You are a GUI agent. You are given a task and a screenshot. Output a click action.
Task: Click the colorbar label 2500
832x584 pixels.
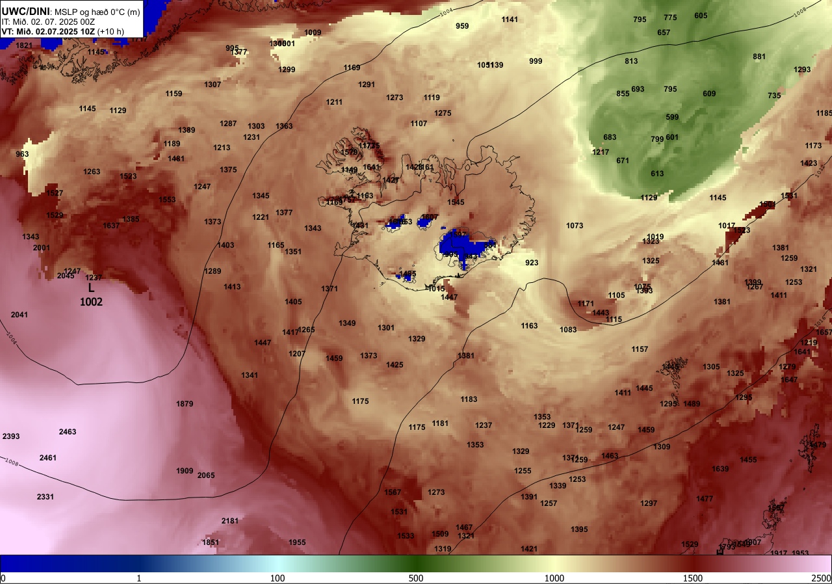(822, 578)
